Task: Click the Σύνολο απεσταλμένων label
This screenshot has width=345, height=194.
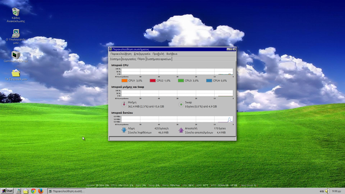Action: pyautogui.click(x=199, y=133)
